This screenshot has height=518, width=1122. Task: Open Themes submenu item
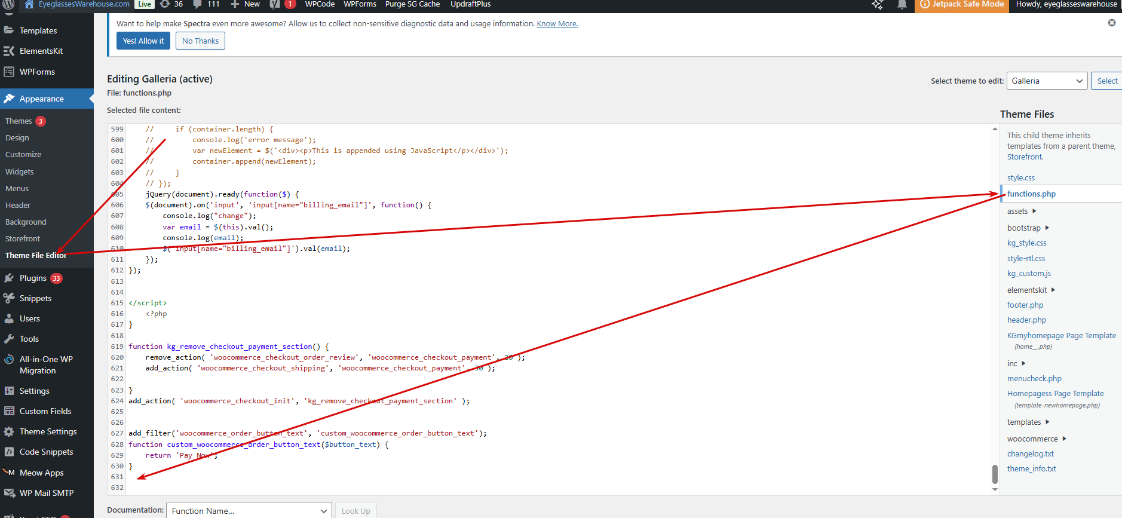19,121
